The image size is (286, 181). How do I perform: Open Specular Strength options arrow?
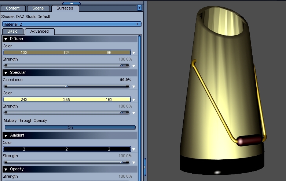[134, 113]
